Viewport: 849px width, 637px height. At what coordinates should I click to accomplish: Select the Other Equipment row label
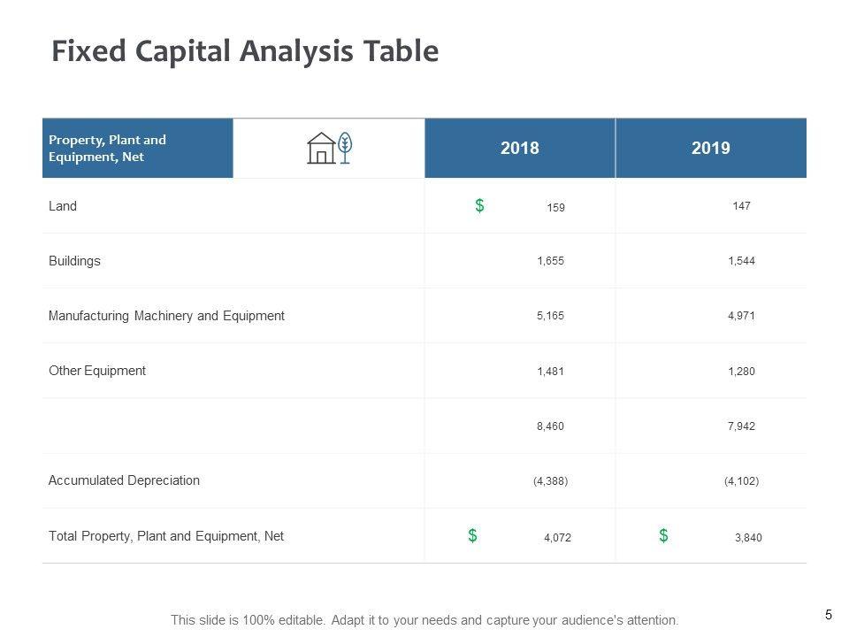pyautogui.click(x=97, y=371)
